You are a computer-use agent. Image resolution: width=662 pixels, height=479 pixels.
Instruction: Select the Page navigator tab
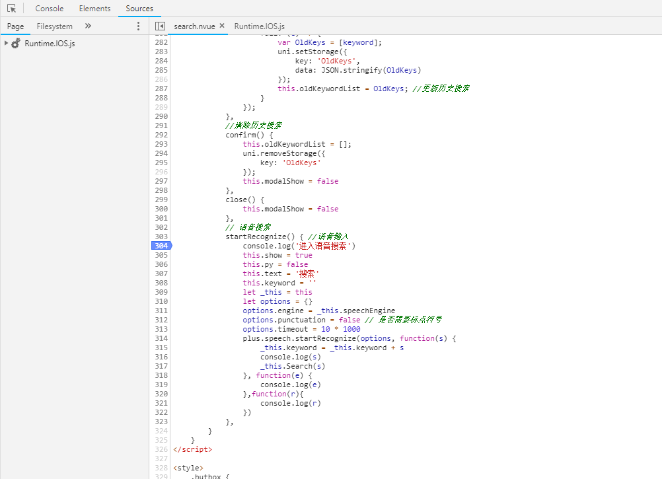click(15, 26)
